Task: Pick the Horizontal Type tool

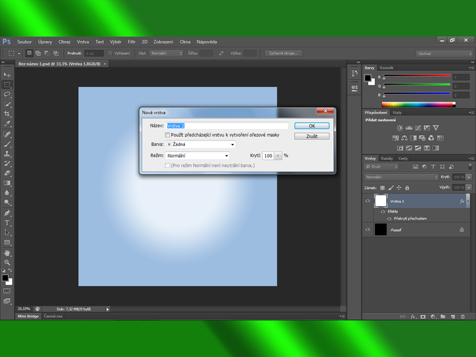Action: pos(7,223)
